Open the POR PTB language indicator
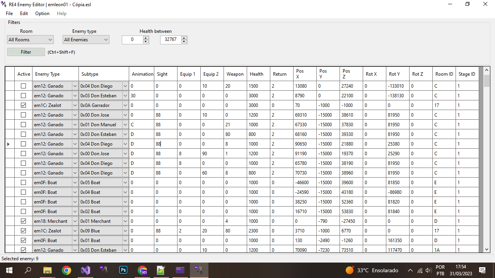 coord(440,270)
